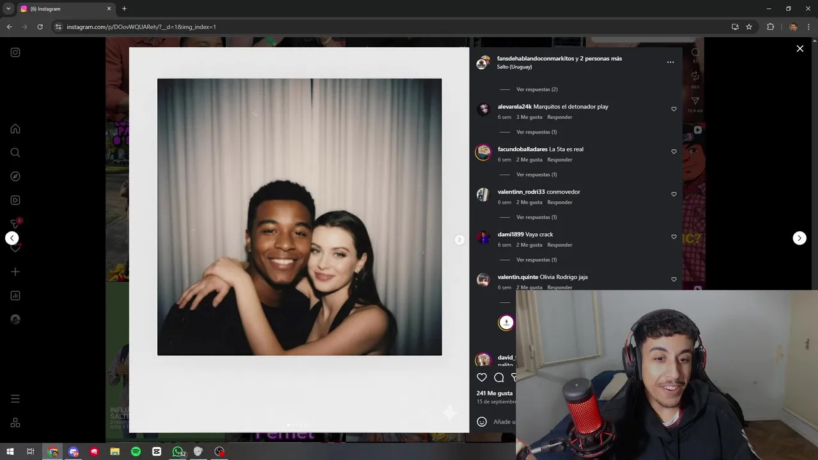Show next photo in the carousel
Image resolution: width=818 pixels, height=460 pixels.
click(459, 240)
